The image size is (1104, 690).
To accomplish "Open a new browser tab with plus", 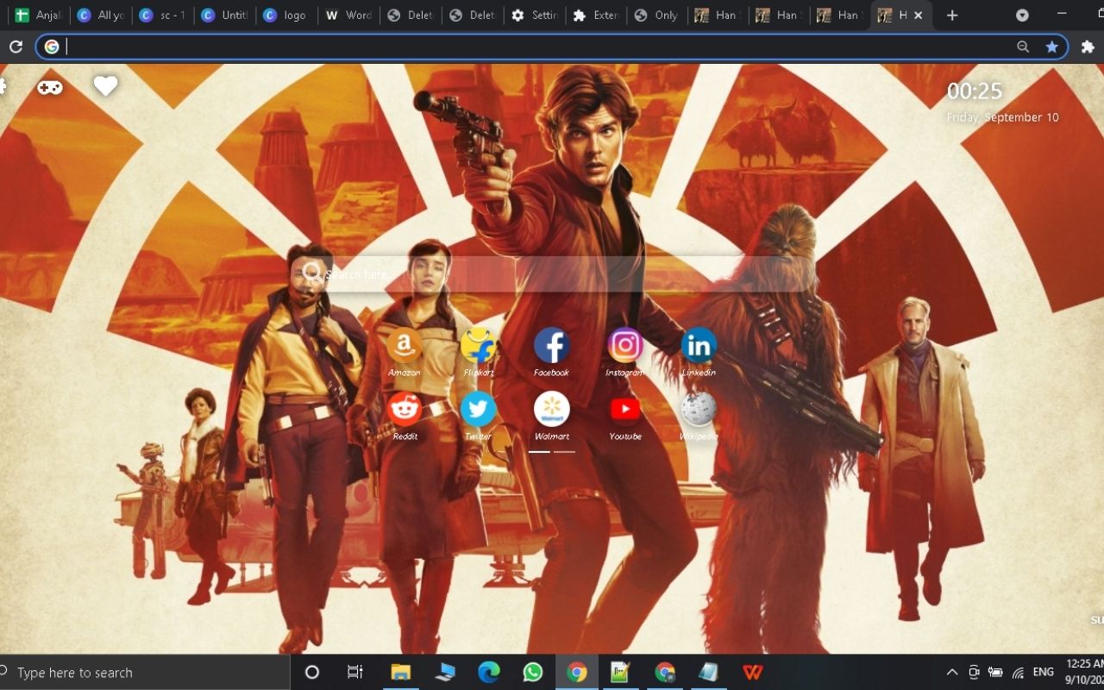I will pos(952,16).
